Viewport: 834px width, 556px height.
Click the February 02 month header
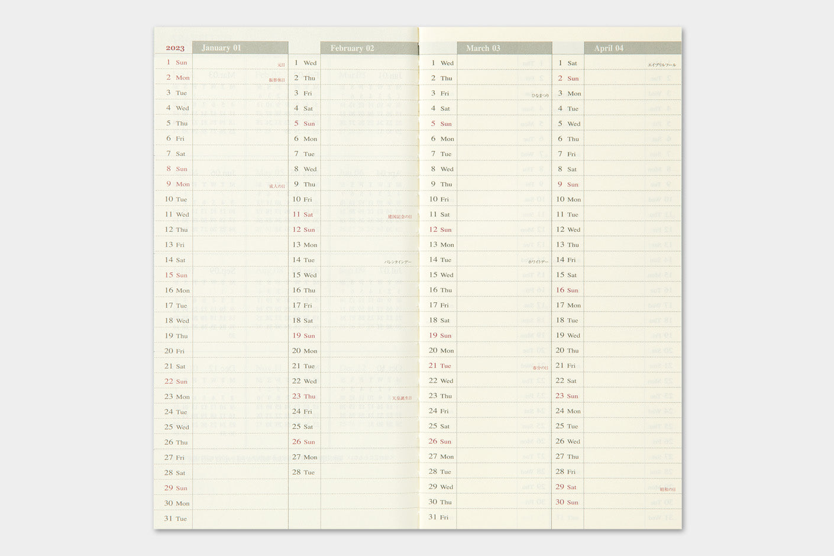click(368, 48)
